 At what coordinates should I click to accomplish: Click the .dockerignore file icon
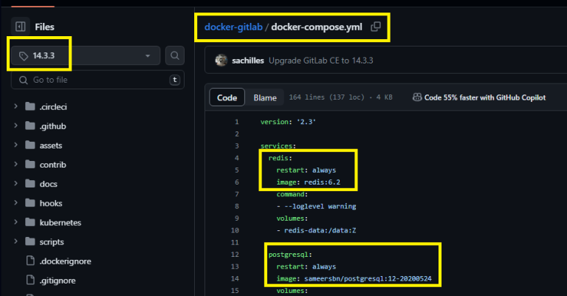[30, 261]
